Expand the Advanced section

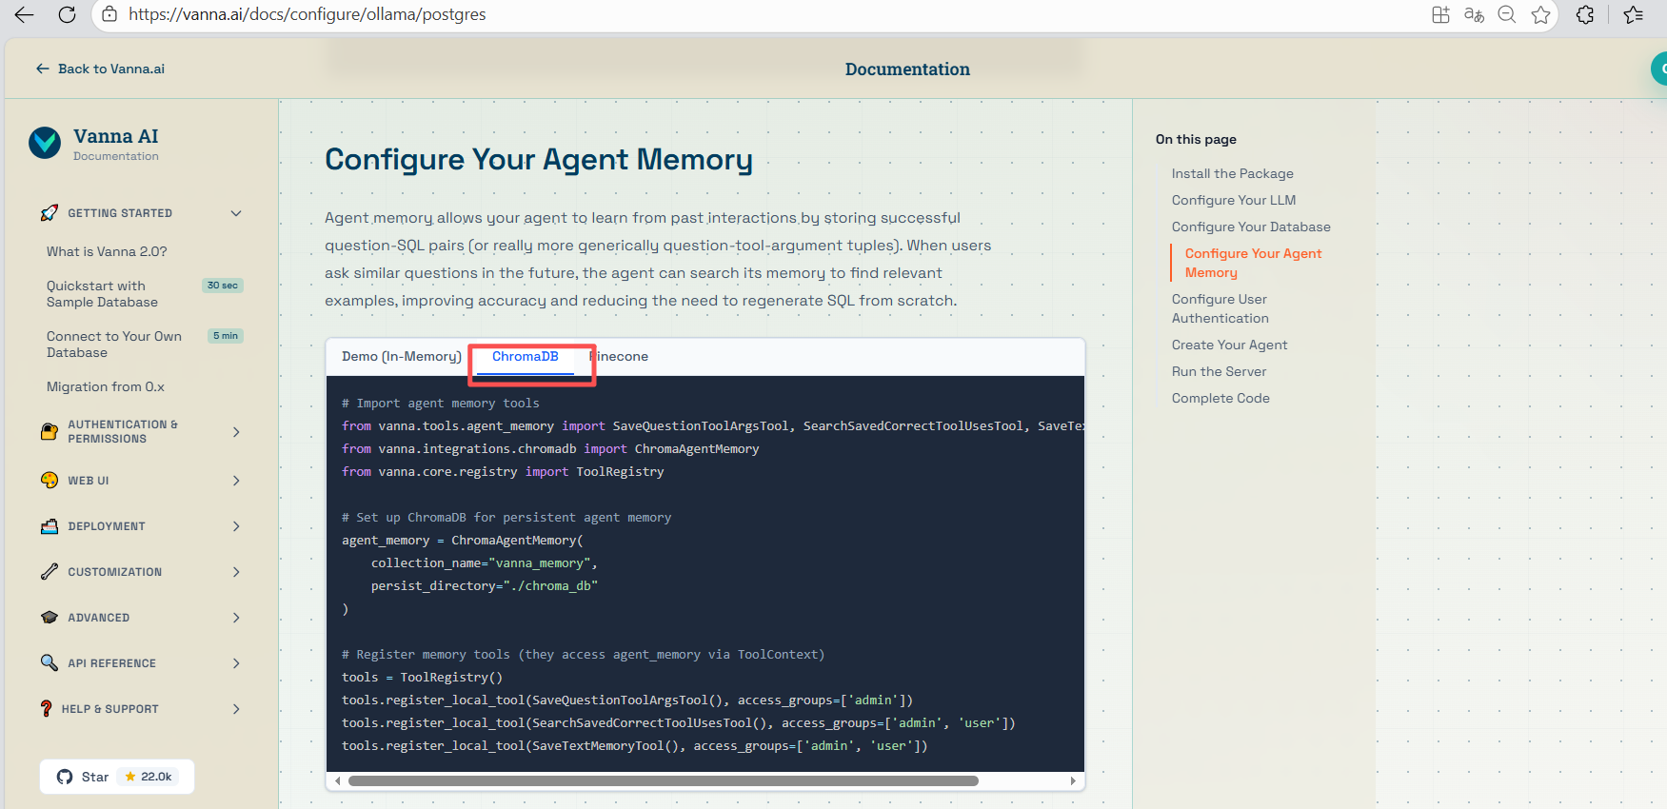click(x=236, y=618)
